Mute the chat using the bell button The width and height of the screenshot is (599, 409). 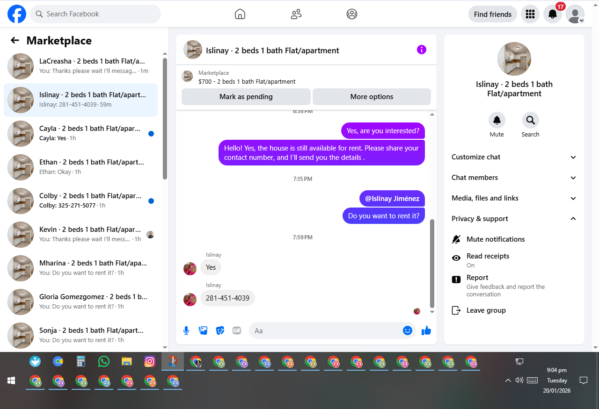(497, 120)
